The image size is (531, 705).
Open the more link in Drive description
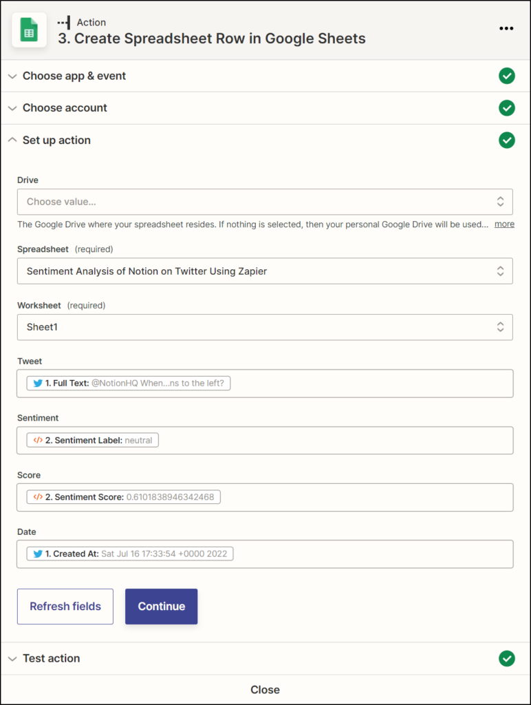point(504,224)
